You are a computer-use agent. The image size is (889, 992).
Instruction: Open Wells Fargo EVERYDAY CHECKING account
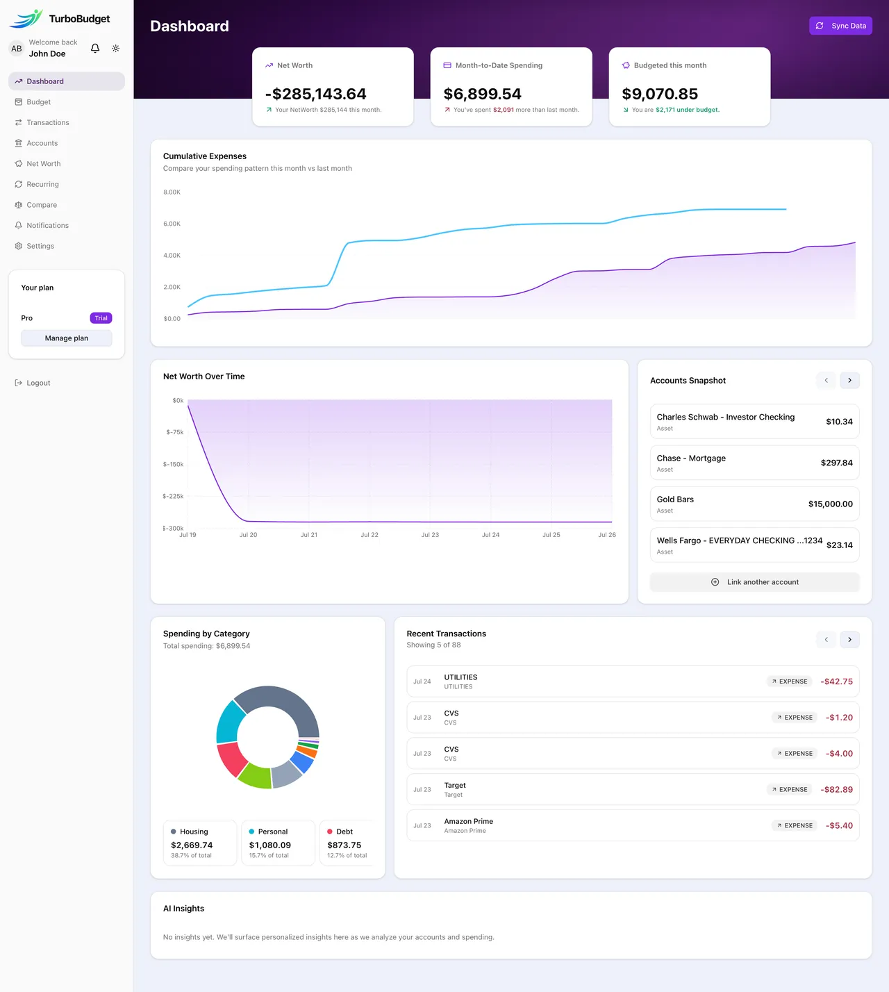click(755, 545)
